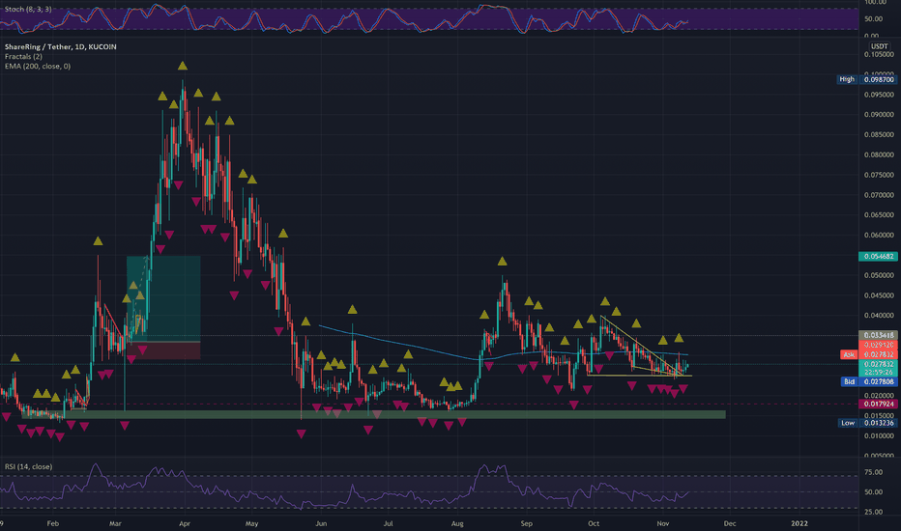The width and height of the screenshot is (901, 531).
Task: Click the 2022 label on the time axis
Action: tap(799, 523)
